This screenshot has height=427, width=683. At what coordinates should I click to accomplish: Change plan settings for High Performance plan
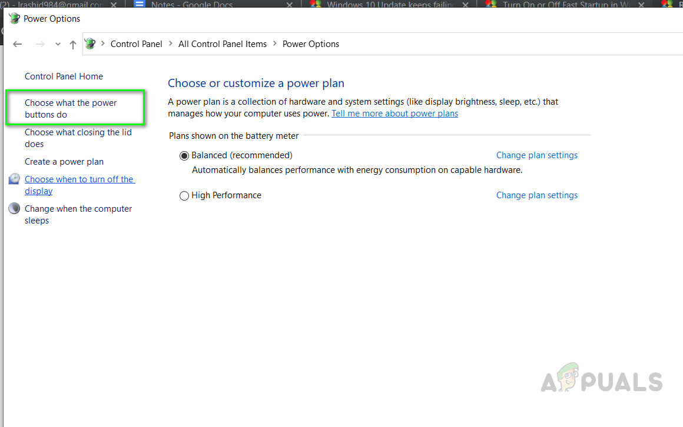click(x=536, y=195)
